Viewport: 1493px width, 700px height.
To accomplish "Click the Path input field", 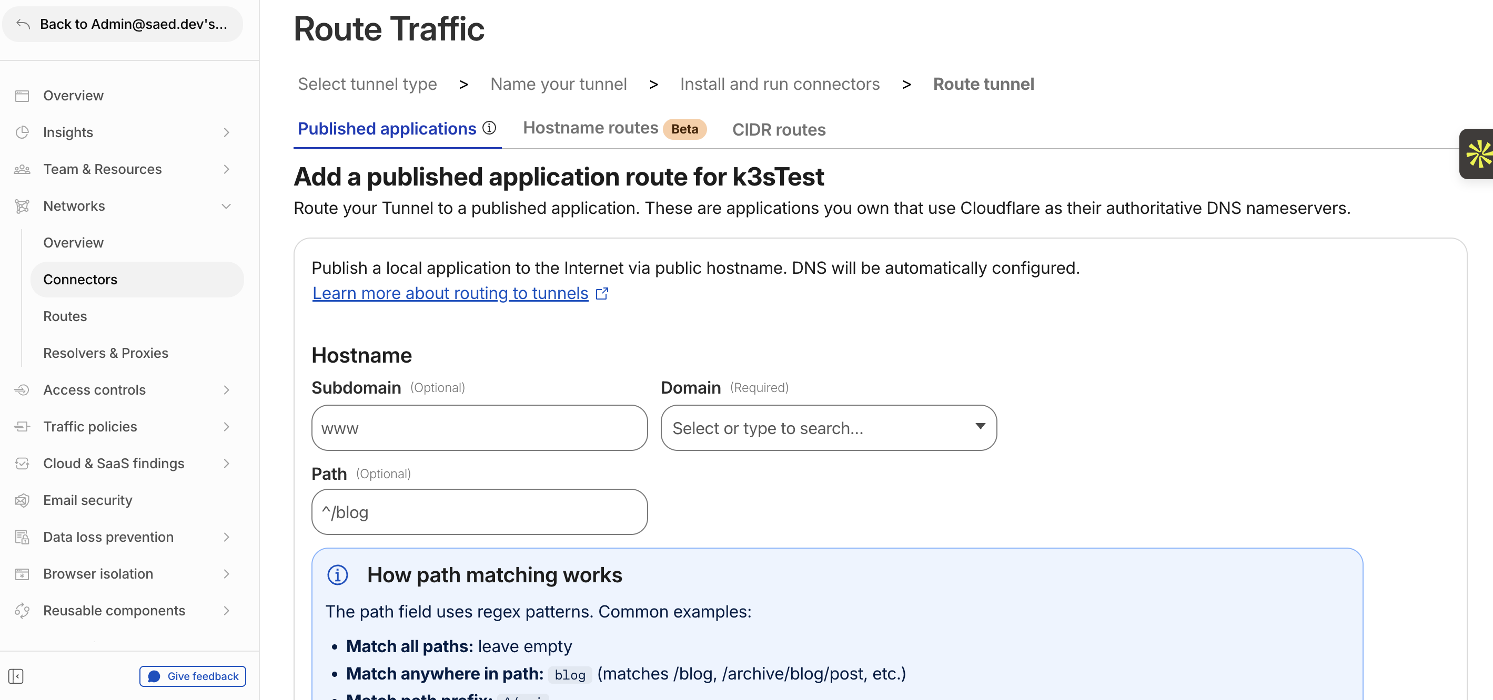I will (479, 512).
